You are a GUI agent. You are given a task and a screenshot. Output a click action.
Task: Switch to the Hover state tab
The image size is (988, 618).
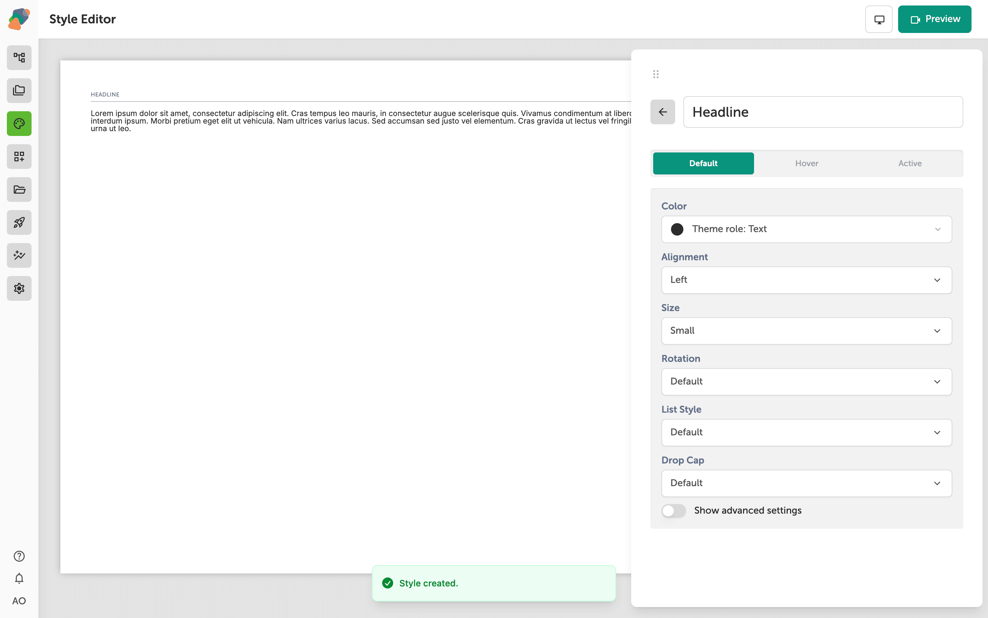point(807,163)
